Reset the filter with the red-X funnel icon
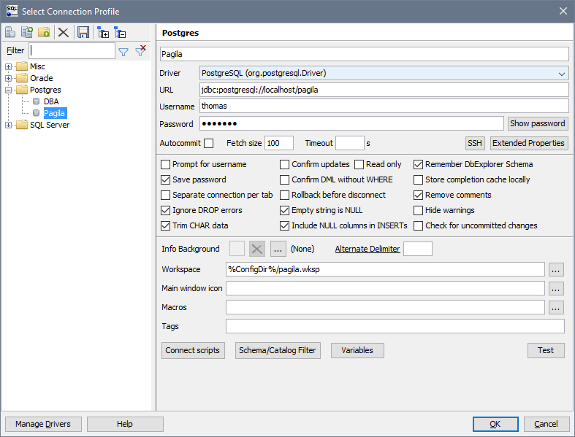This screenshot has height=437, width=575. coord(140,51)
